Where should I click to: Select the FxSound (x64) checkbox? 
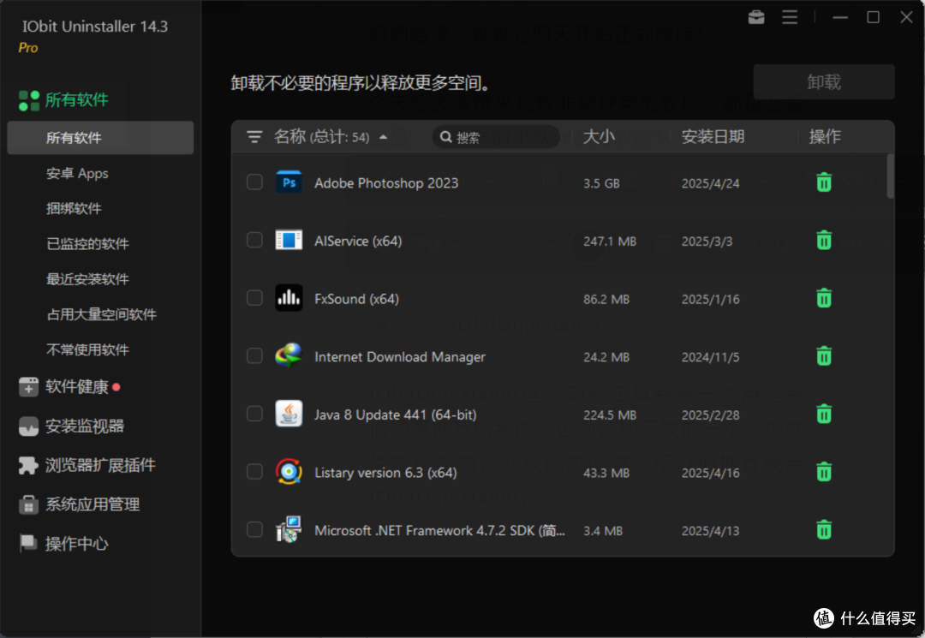(254, 298)
